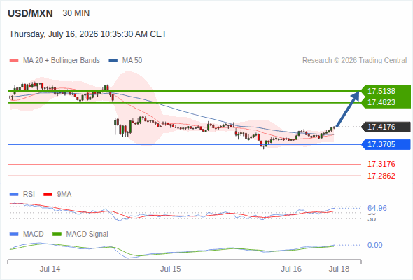Click the 17.3705 blue pivot price tag
The height and width of the screenshot is (280, 413).
tap(386, 144)
